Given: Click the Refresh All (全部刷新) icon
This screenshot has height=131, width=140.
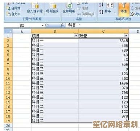Looking at the screenshot, I should pyautogui.click(x=69, y=6).
